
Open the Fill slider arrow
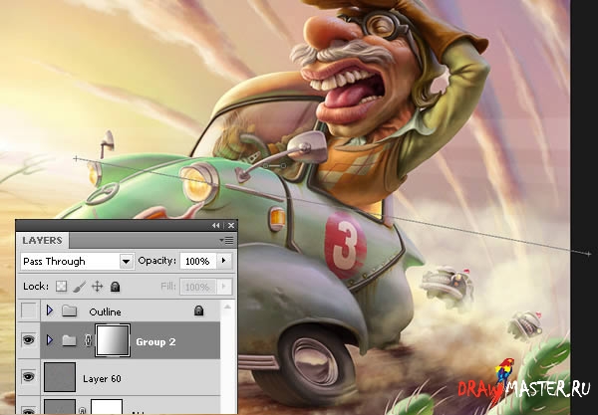click(224, 287)
